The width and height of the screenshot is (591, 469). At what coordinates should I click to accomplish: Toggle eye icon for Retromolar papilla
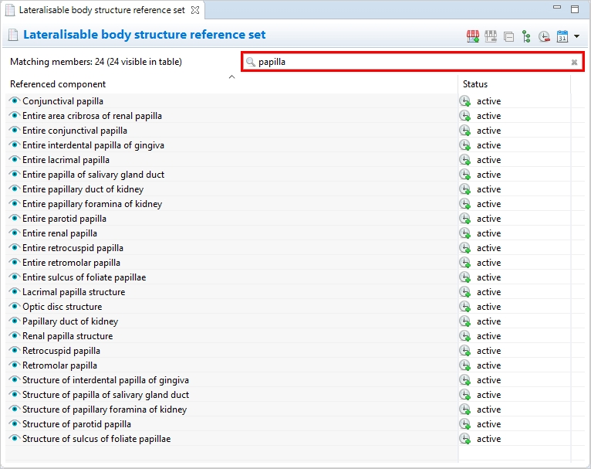[14, 365]
